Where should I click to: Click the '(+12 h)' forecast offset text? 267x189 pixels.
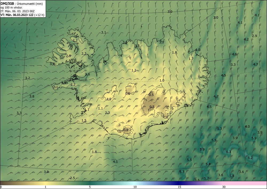[39, 15]
